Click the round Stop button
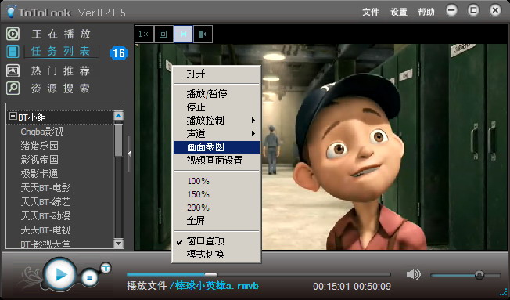The image size is (510, 300). 90,278
